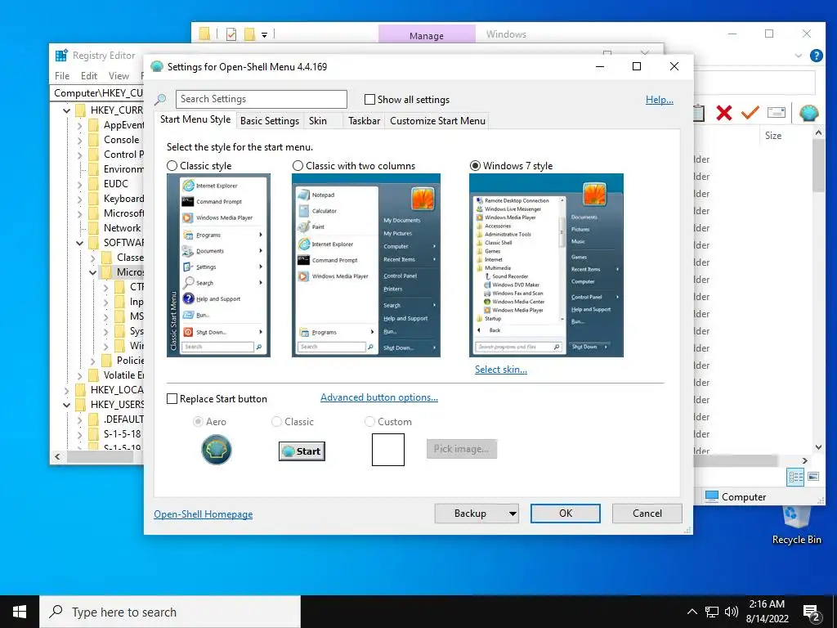Open the Windows Start button
The height and width of the screenshot is (628, 837).
(20, 612)
